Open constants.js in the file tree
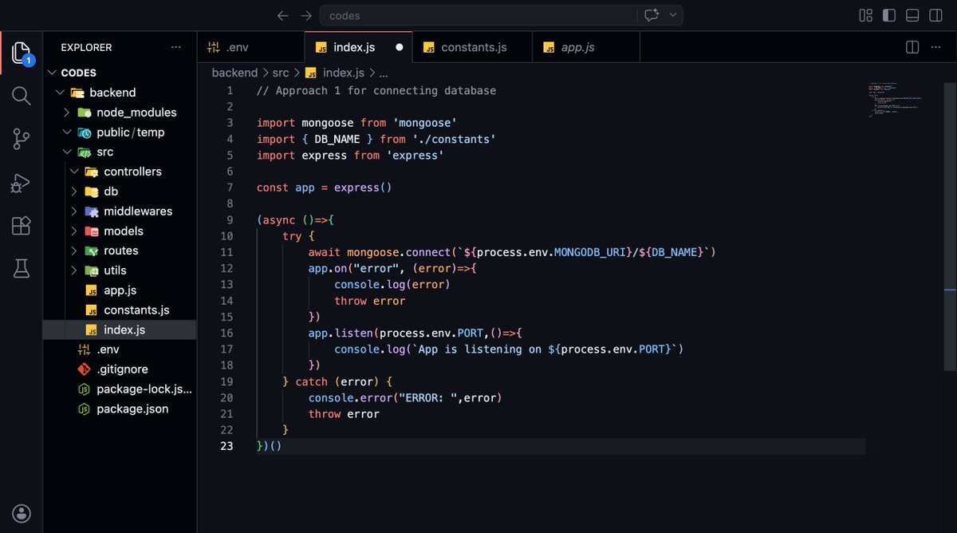Image resolution: width=957 pixels, height=533 pixels. pyautogui.click(x=120, y=310)
